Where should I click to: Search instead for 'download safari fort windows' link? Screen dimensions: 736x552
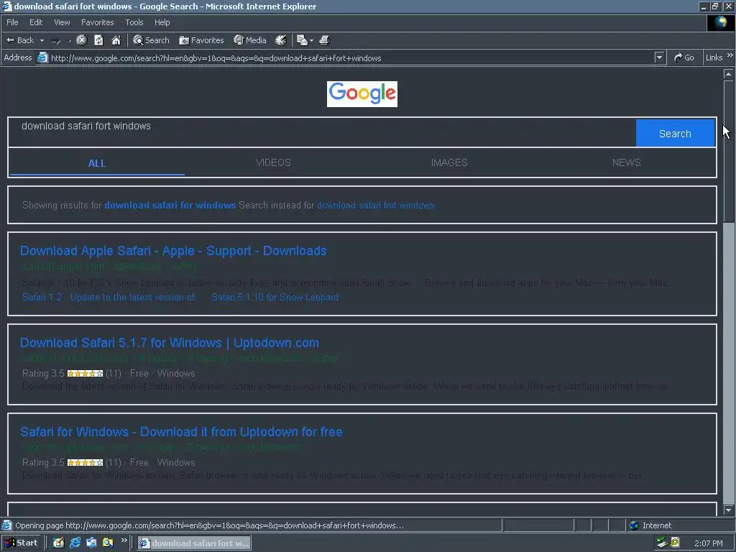click(375, 205)
